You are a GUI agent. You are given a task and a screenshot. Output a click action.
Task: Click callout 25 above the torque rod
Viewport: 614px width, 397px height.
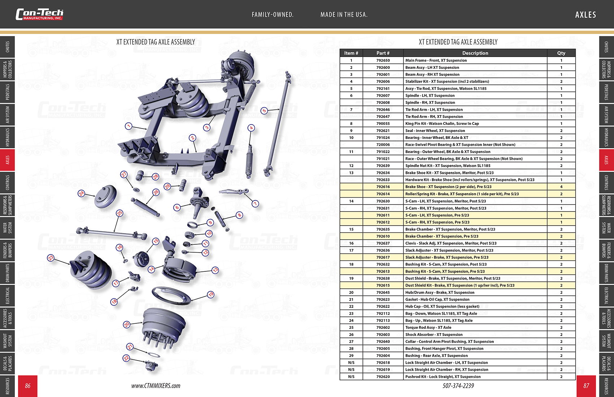120,213
